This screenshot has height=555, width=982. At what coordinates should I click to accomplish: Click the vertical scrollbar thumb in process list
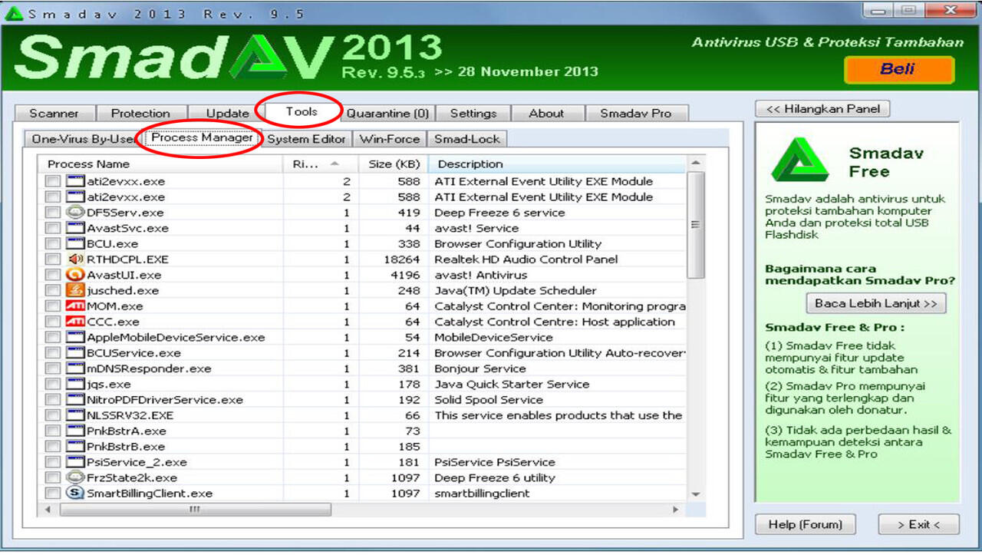696,225
